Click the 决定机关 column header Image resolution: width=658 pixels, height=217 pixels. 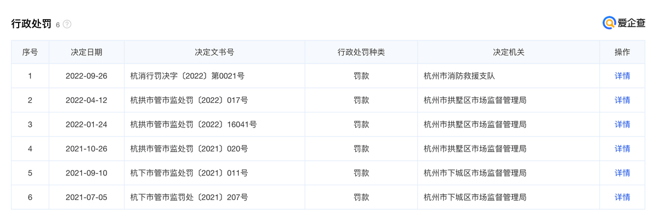click(509, 52)
